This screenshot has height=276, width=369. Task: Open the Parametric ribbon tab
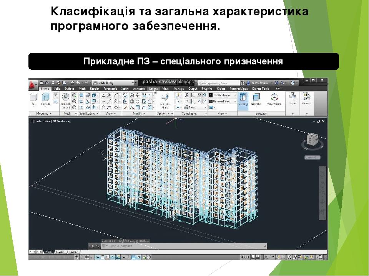click(x=110, y=89)
